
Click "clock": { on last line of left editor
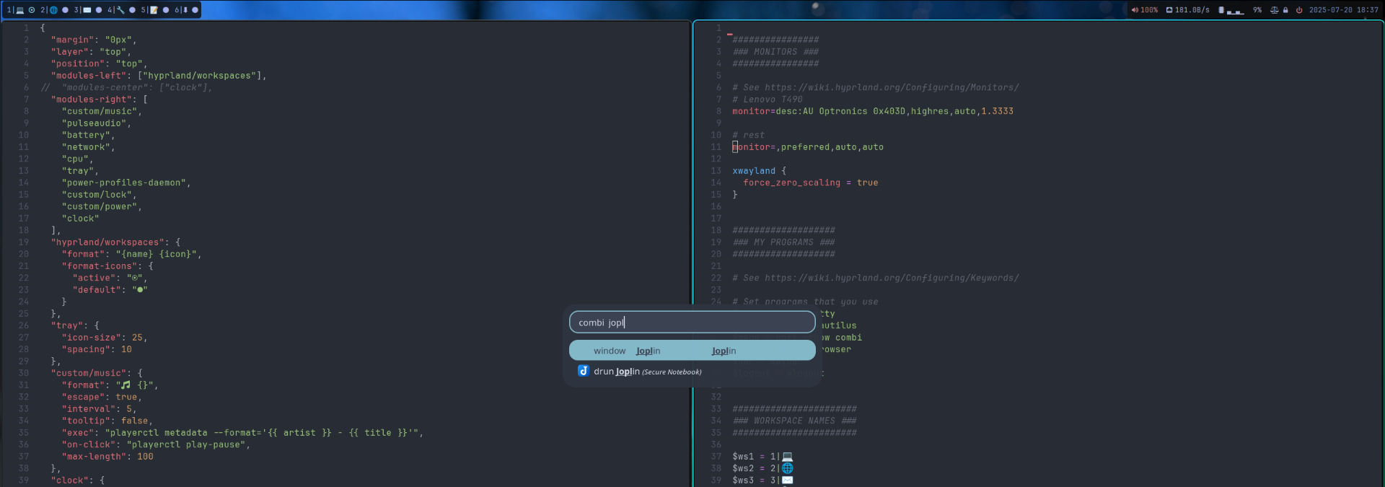78,481
